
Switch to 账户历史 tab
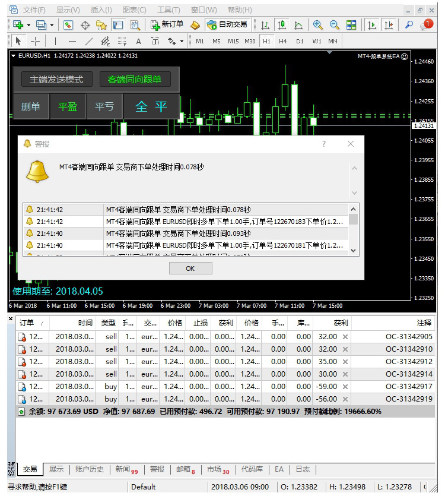point(90,469)
